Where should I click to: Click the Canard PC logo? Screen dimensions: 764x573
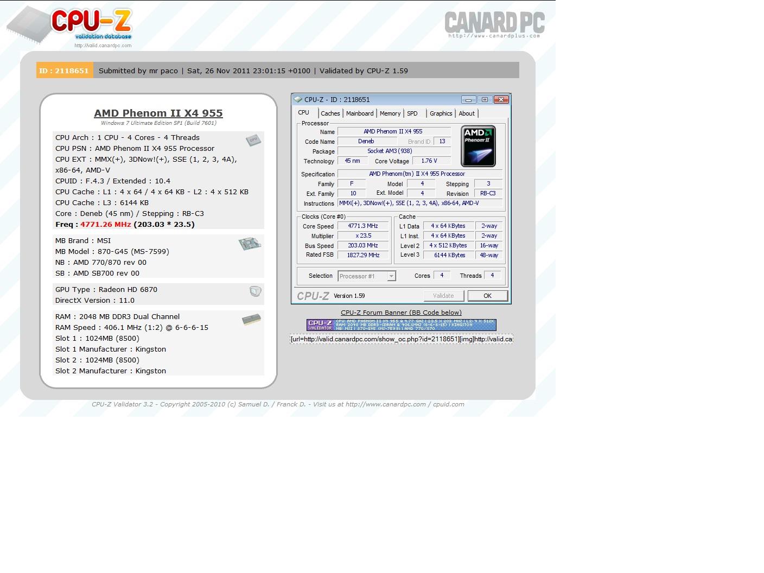tap(494, 24)
